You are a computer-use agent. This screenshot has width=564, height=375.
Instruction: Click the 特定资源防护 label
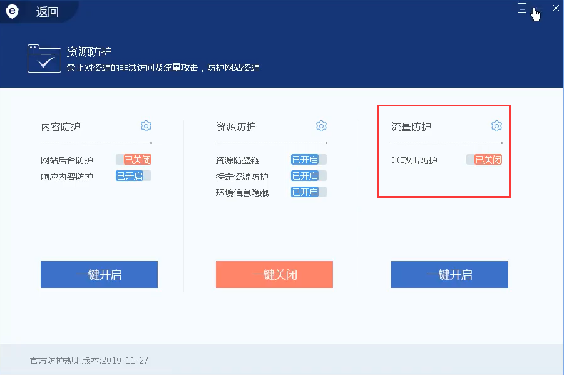tap(242, 177)
